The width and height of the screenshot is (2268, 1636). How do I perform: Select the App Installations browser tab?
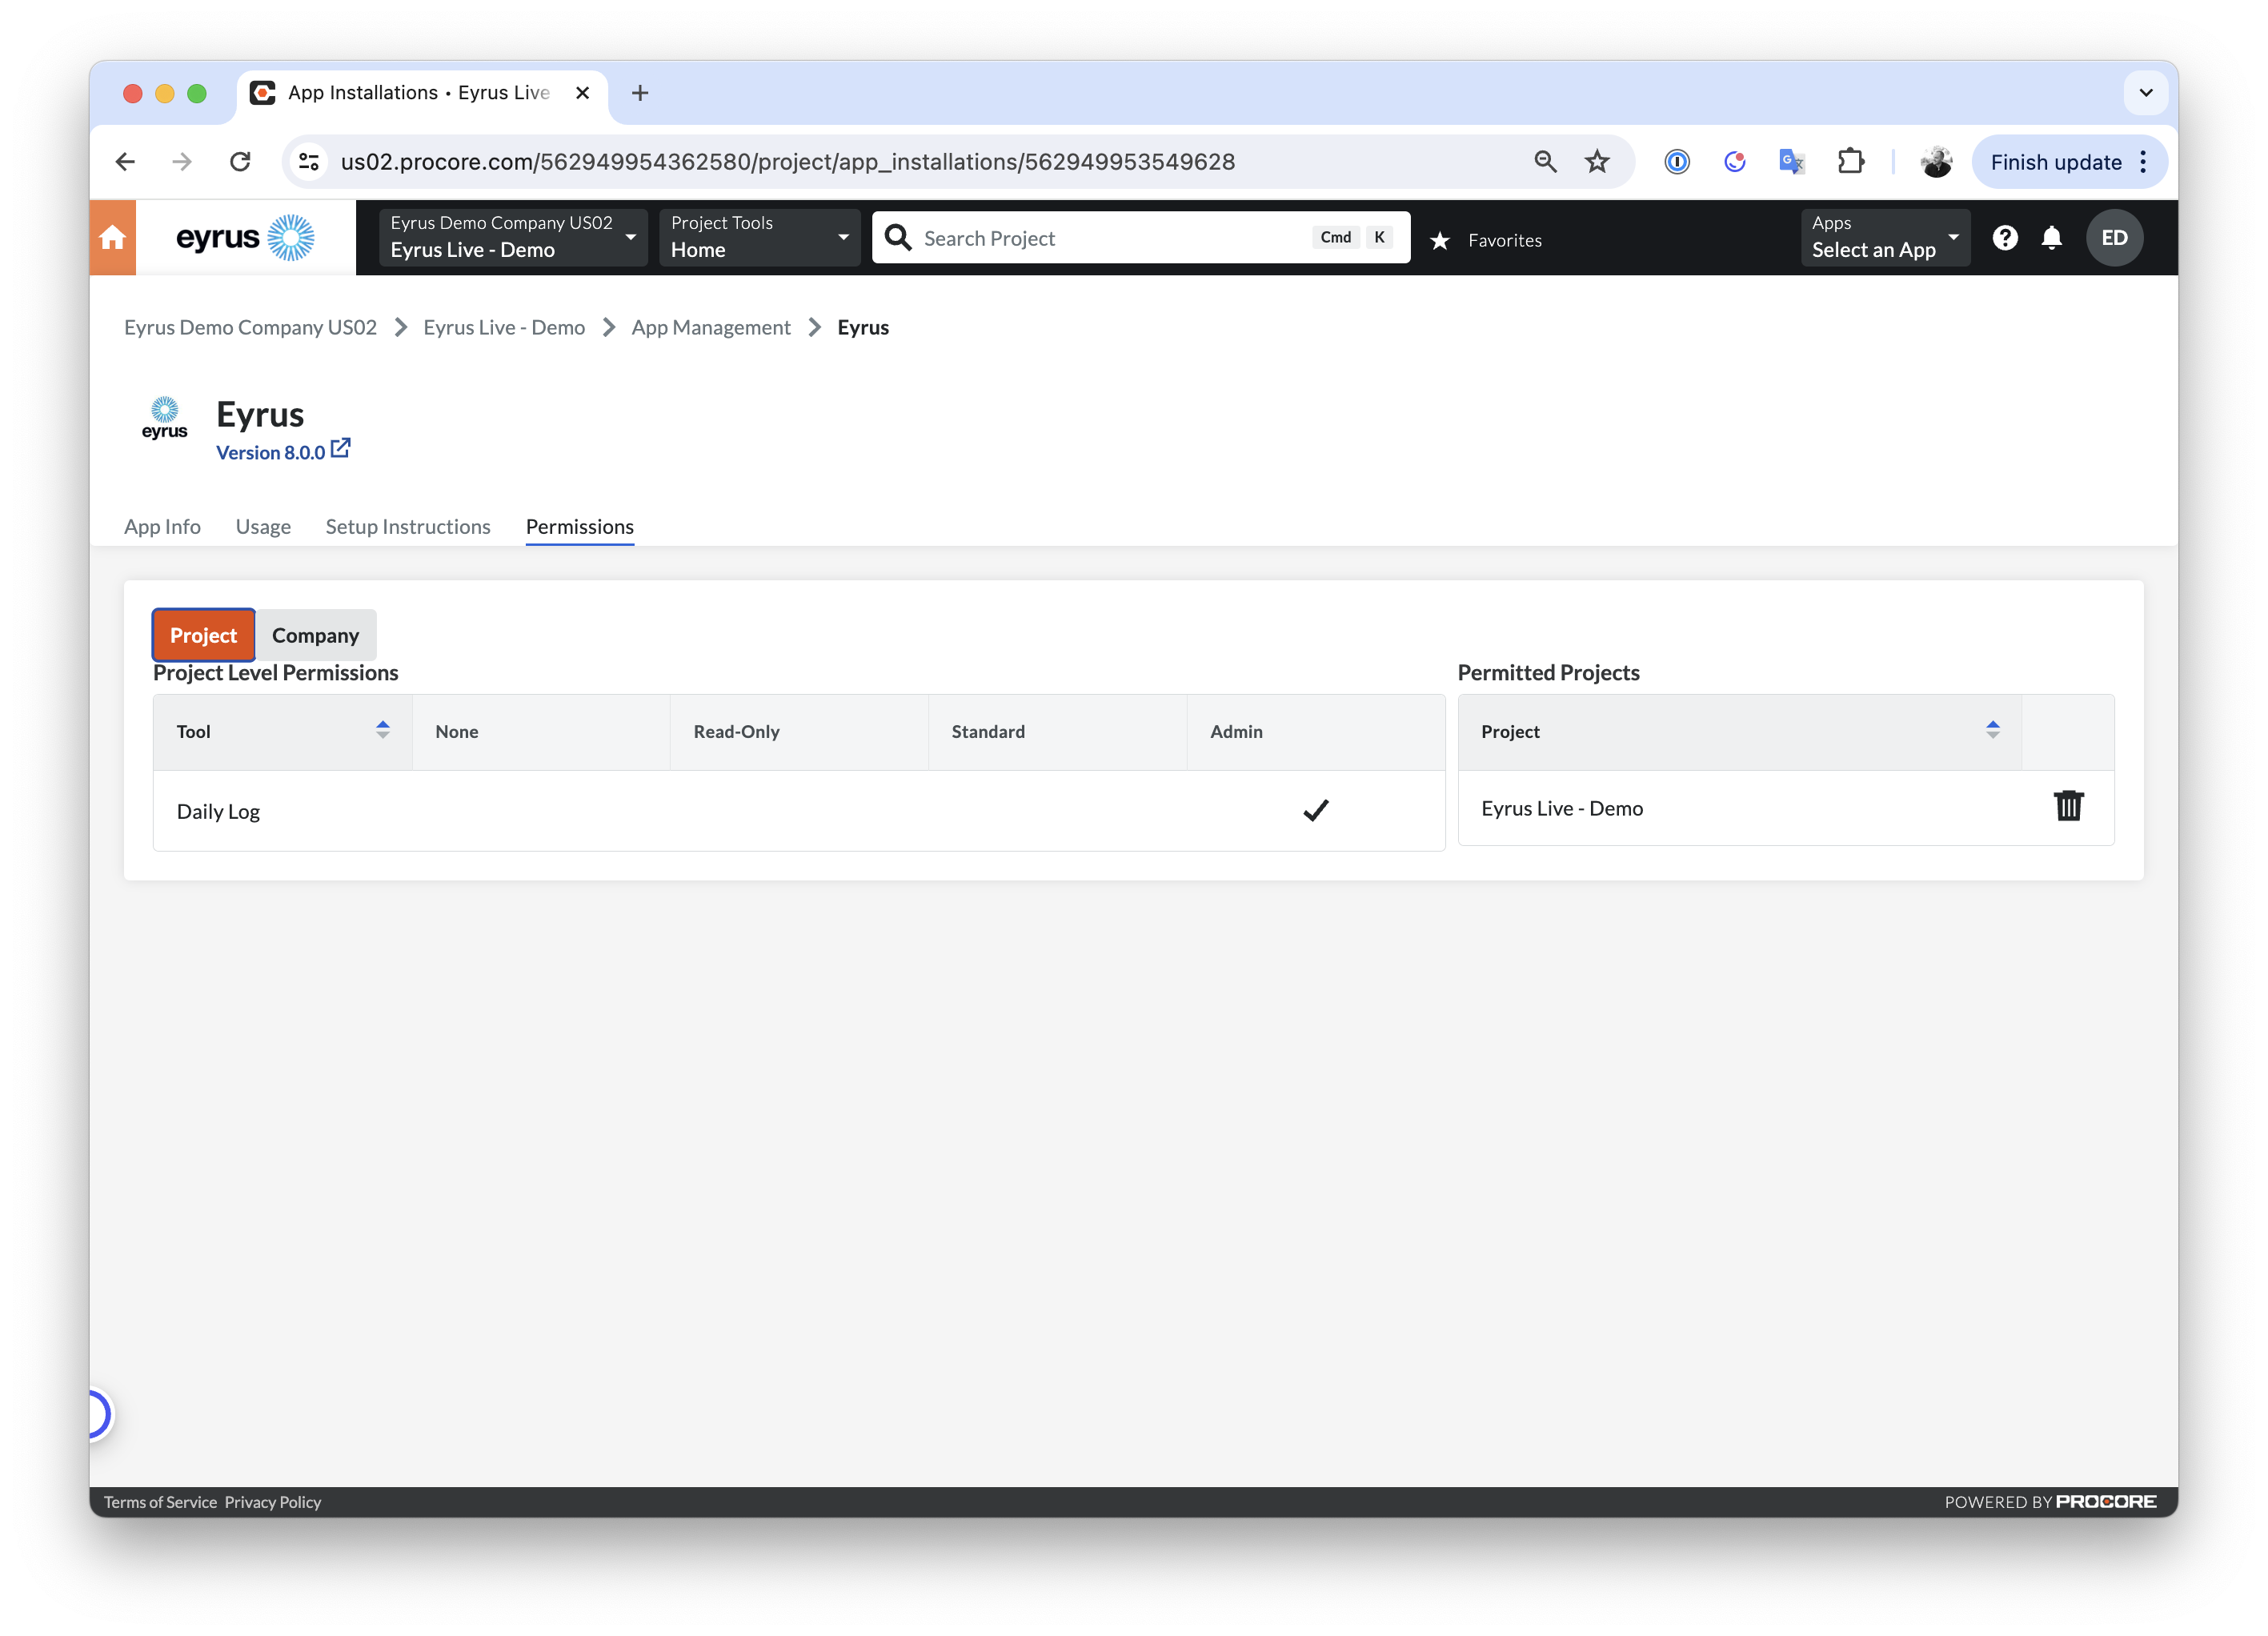[420, 93]
